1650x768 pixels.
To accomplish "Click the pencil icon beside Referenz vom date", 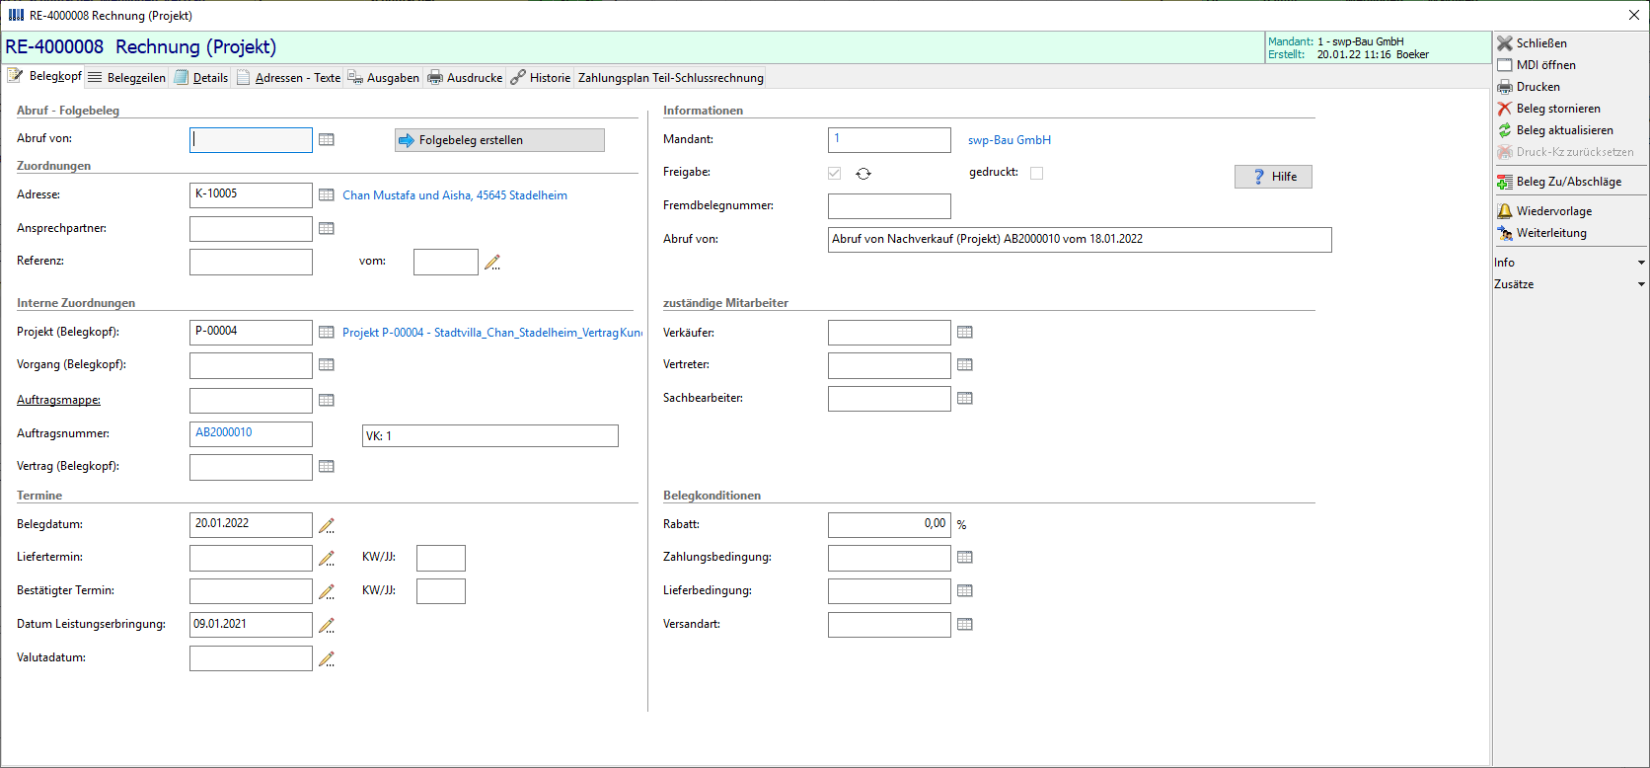I will coord(492,263).
